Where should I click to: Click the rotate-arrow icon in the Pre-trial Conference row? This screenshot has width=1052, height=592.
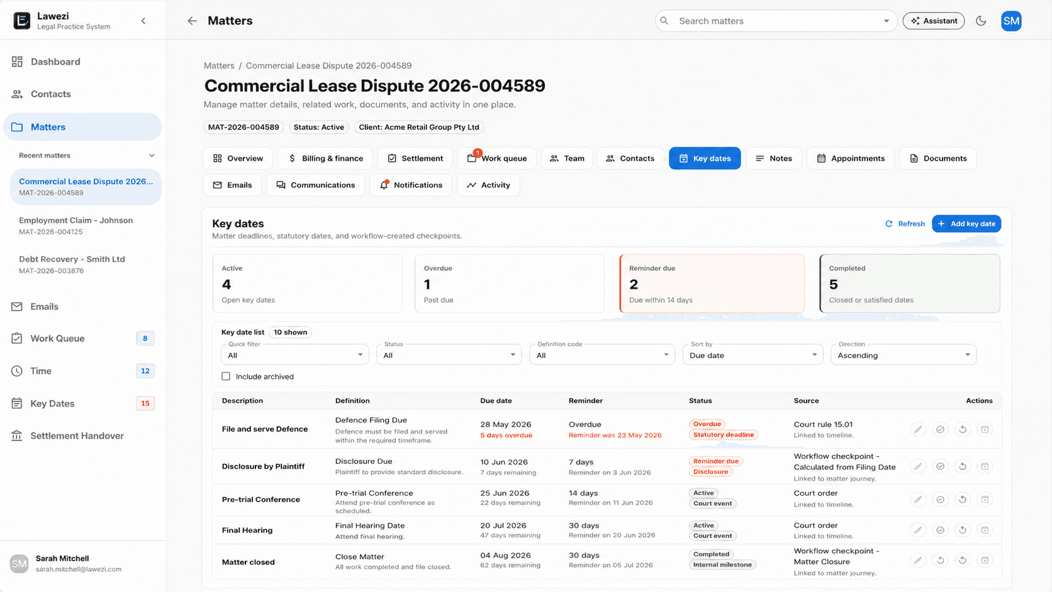[x=963, y=499]
